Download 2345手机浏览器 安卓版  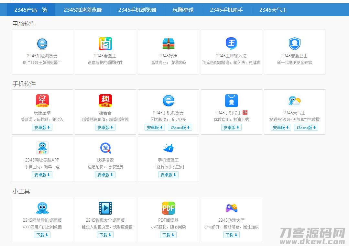click(155, 128)
